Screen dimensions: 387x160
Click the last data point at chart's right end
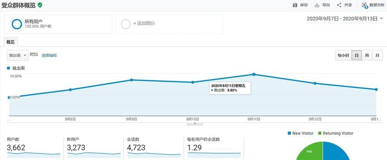377,90
